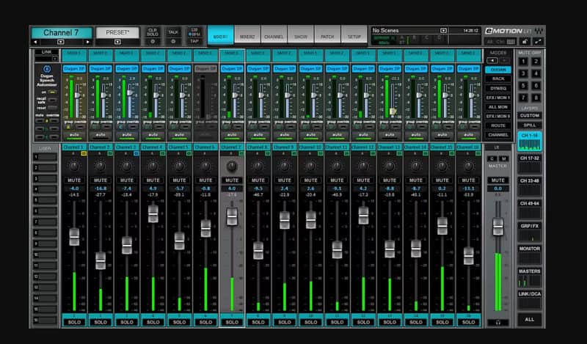Select DYN/EQ mode

pos(498,88)
